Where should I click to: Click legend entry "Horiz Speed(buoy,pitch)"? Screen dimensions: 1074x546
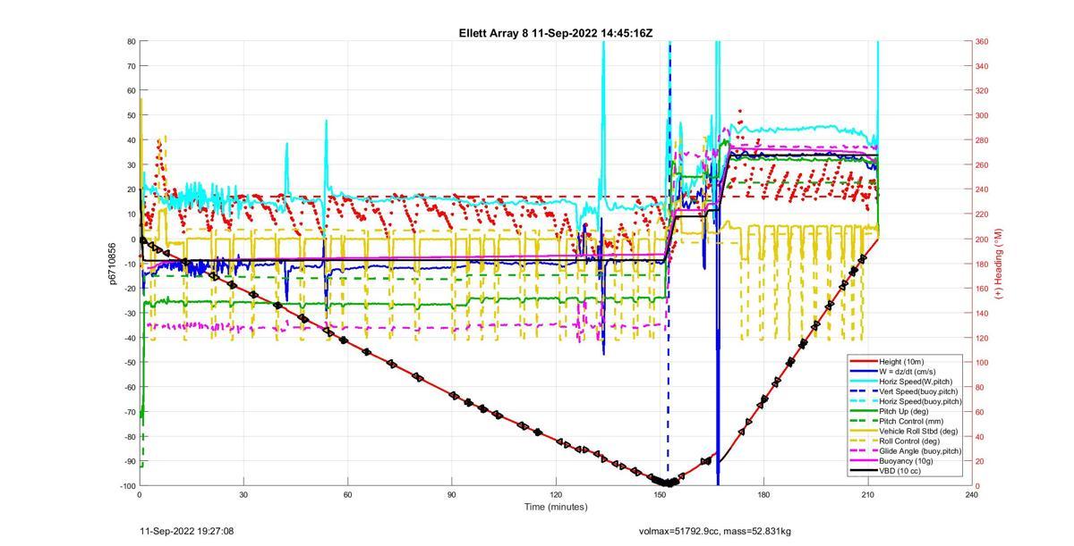click(921, 401)
